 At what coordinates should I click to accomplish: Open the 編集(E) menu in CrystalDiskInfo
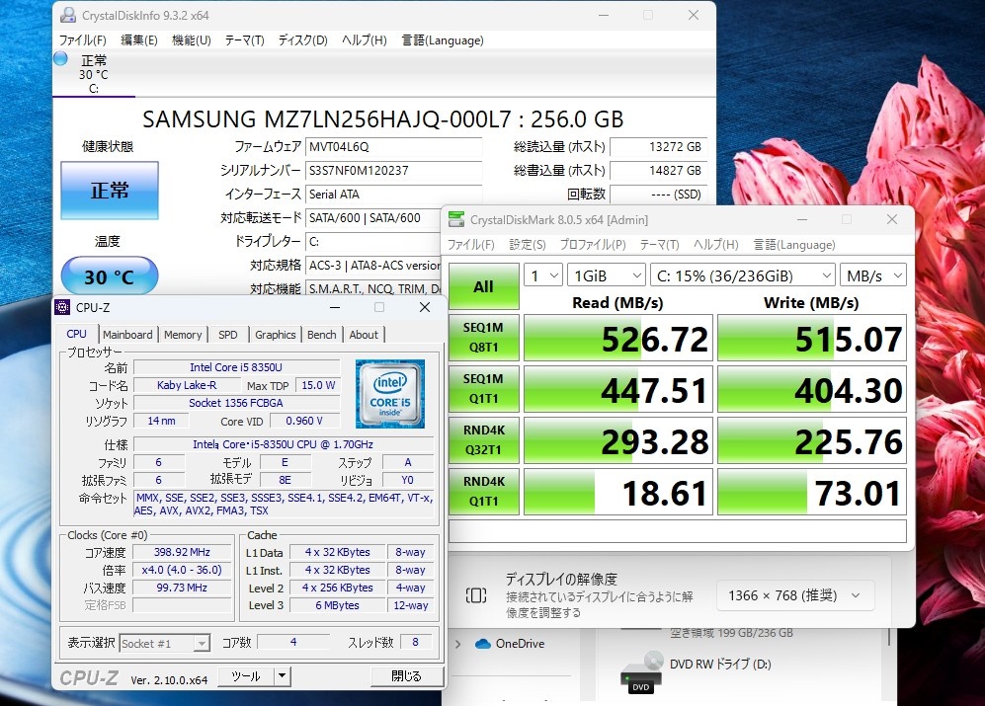(139, 40)
